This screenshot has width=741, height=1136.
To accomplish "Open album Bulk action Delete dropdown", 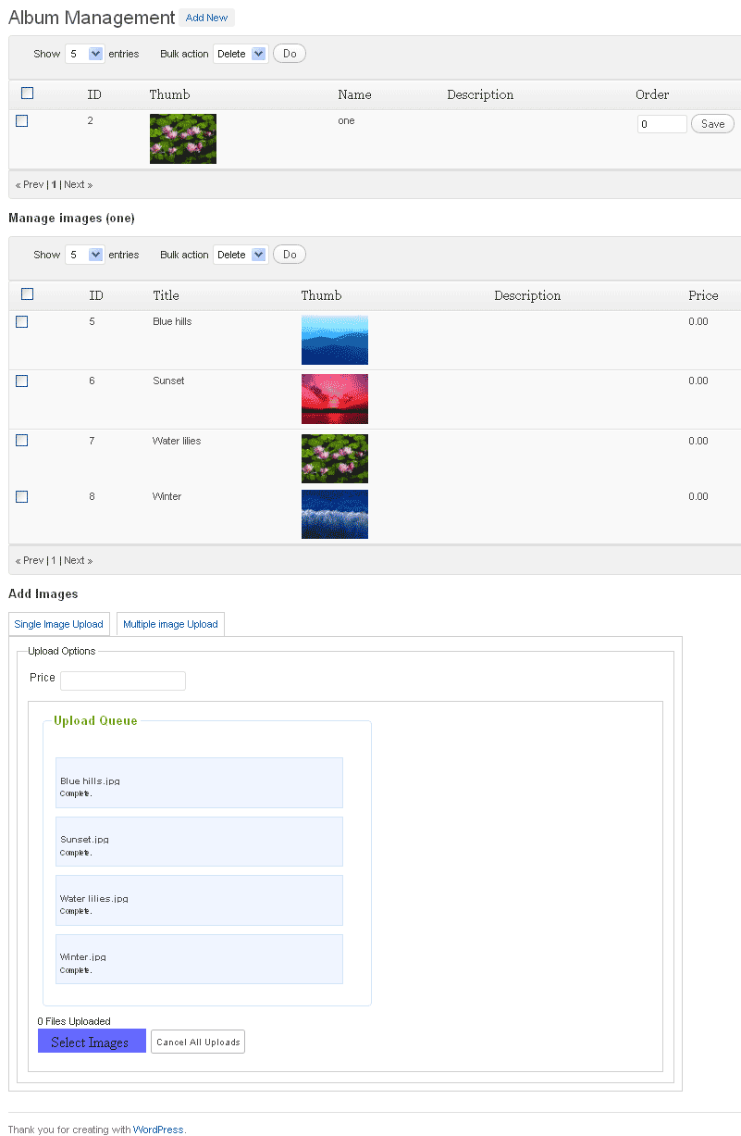I will (241, 54).
